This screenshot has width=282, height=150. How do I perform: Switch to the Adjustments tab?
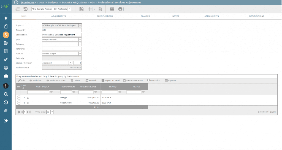point(58,16)
